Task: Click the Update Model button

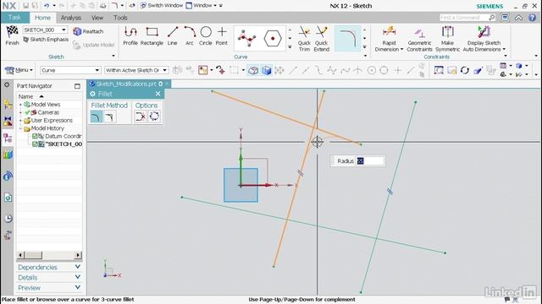Action: pyautogui.click(x=93, y=45)
